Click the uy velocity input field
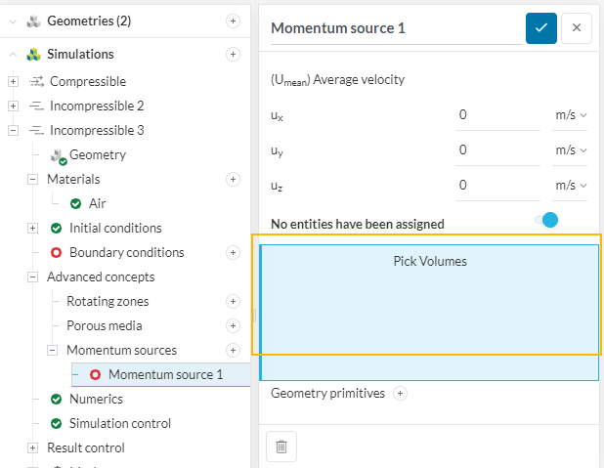Screen dimensions: 604x468 tap(496, 150)
